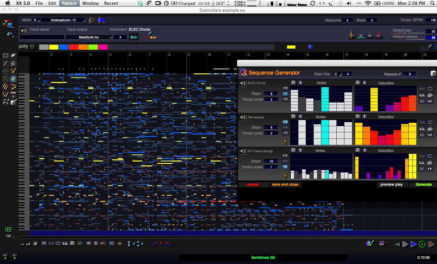Click the treble clef icon in PW whahoo row
This screenshot has height=264, width=437.
pos(285,141)
